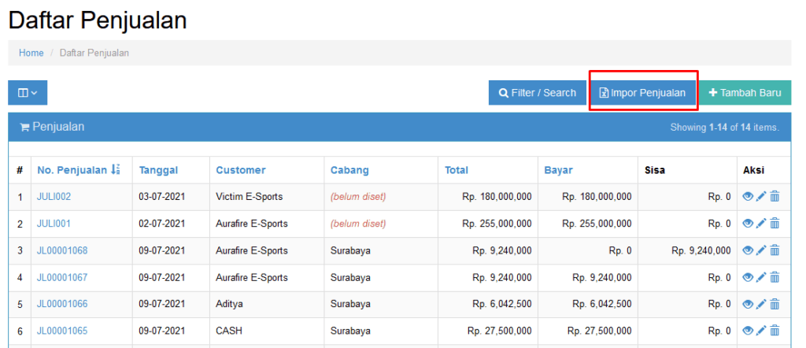Click the trash delete icon for JL00001068
The image size is (806, 348).
pyautogui.click(x=775, y=250)
